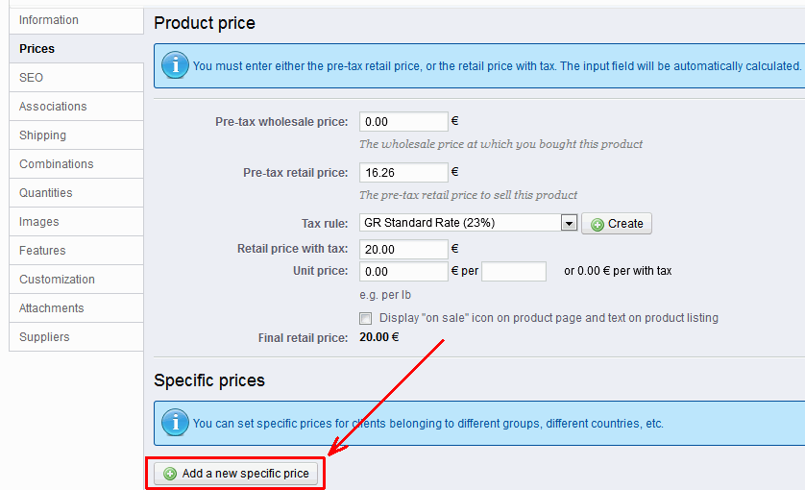Click the info icon in Product price notice
This screenshot has width=805, height=490.
tap(175, 65)
